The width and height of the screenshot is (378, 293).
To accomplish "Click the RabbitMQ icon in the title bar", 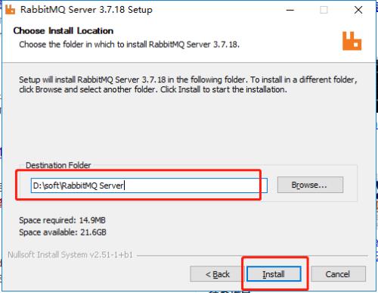I will pyautogui.click(x=11, y=10).
